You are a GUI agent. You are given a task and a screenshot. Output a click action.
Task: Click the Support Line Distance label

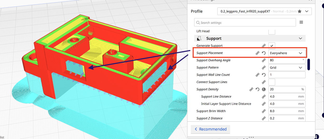tap(216, 96)
